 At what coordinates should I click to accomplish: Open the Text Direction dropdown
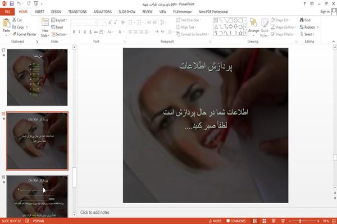[189, 20]
